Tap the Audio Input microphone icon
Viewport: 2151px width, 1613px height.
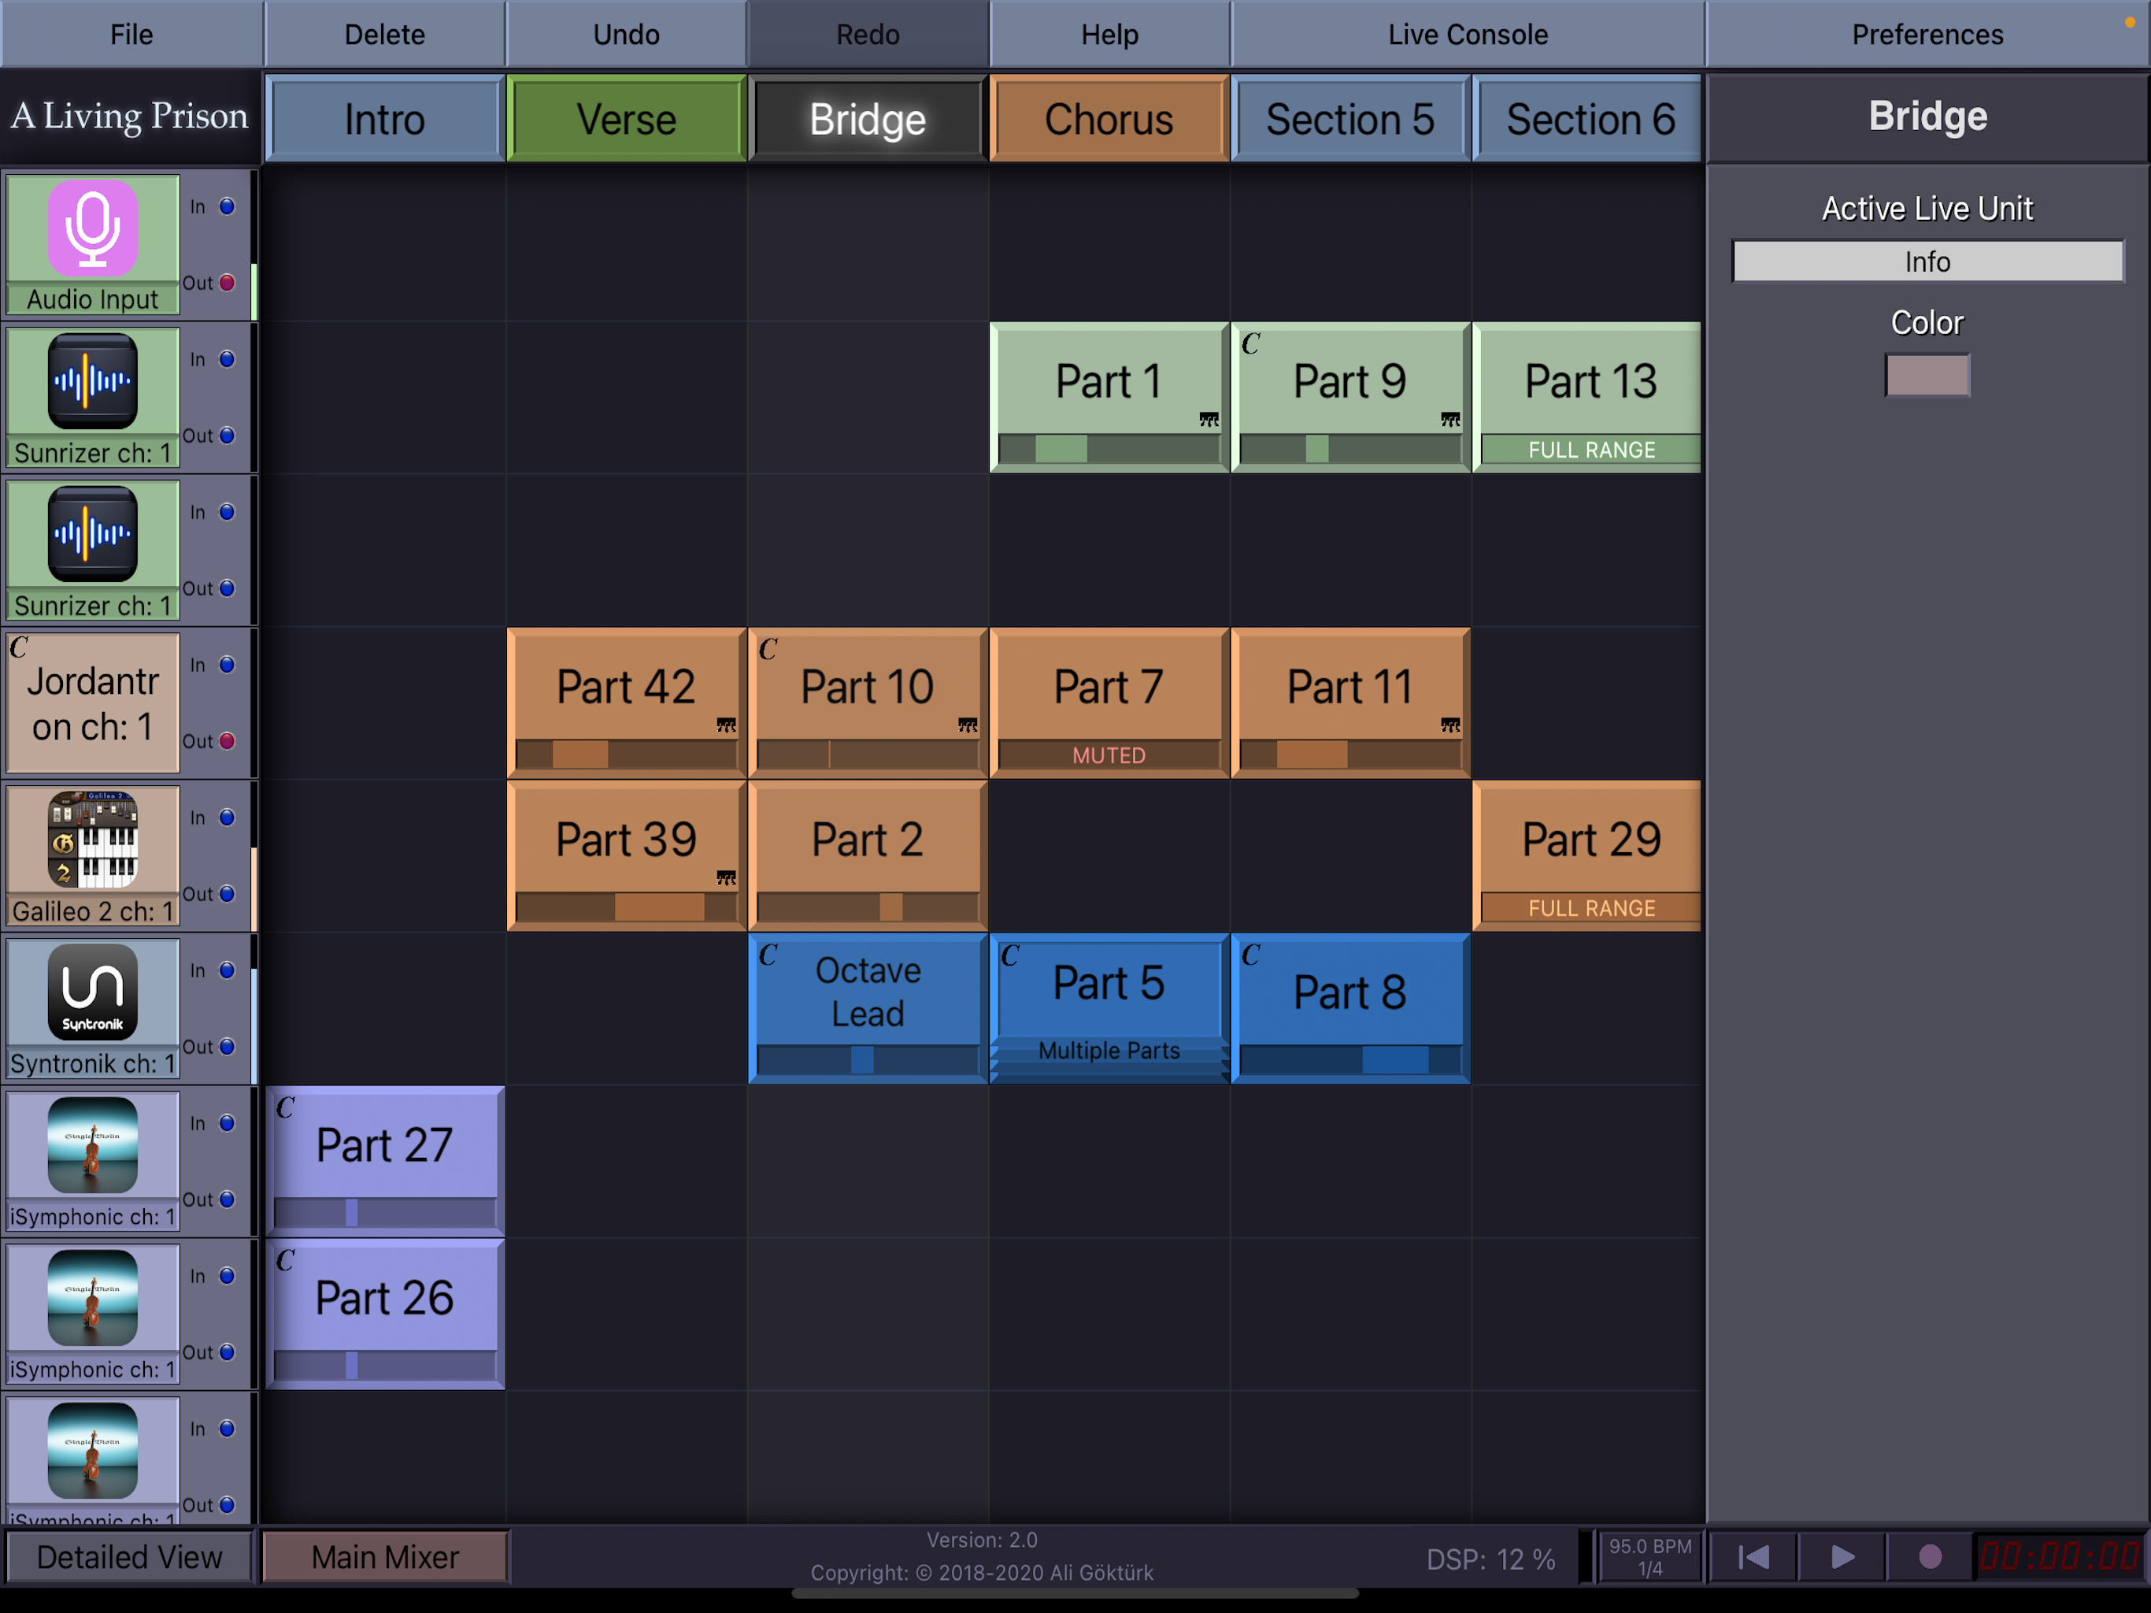click(92, 228)
